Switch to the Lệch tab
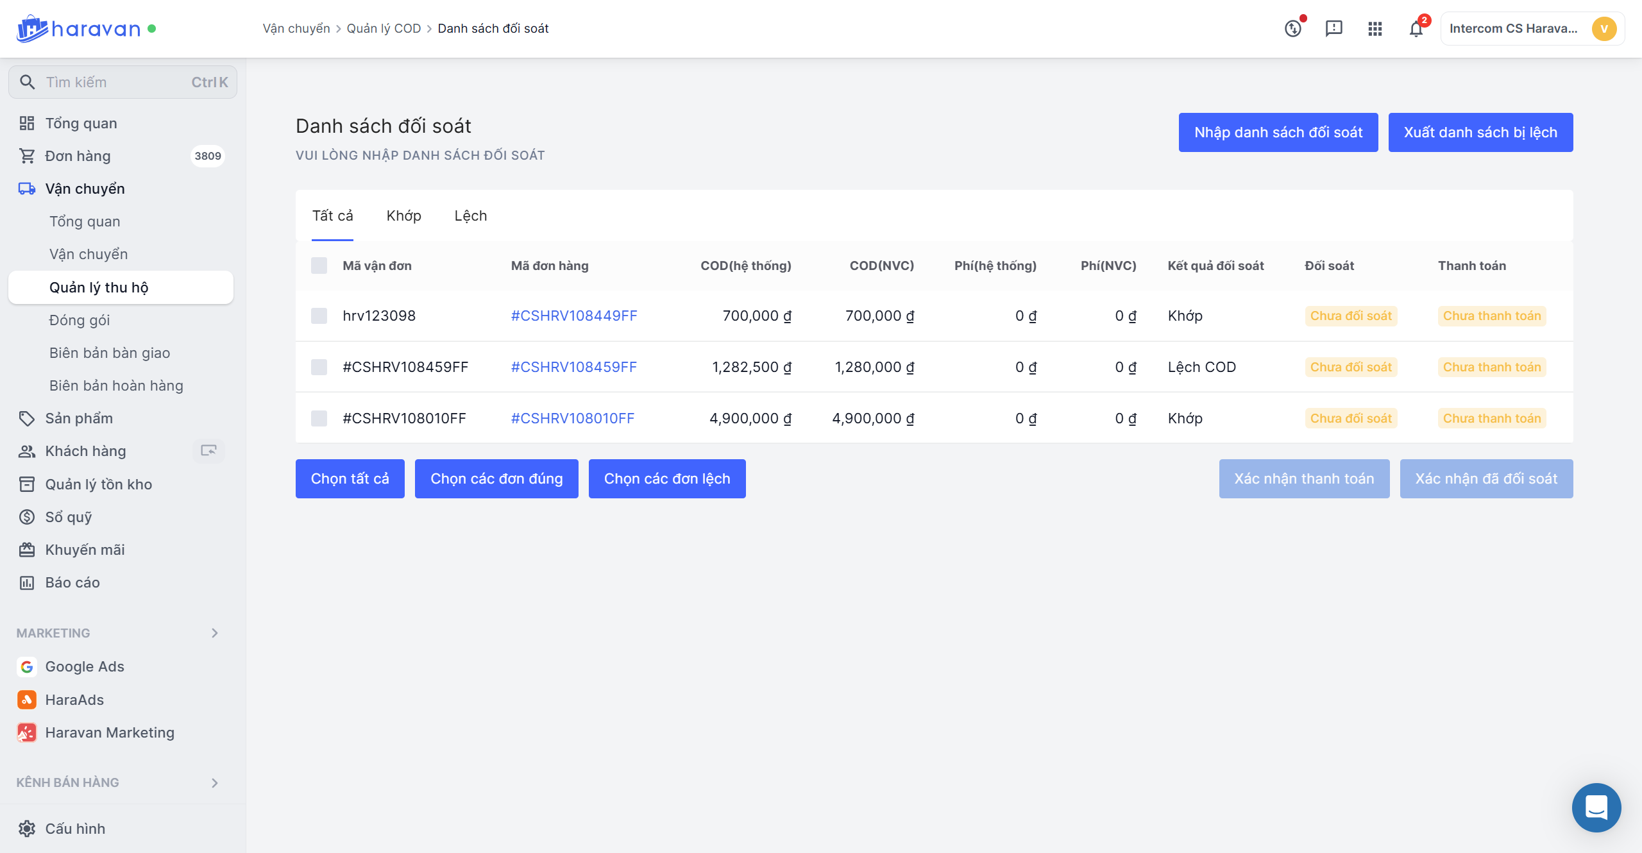Screen dimensions: 1642x853 470,215
